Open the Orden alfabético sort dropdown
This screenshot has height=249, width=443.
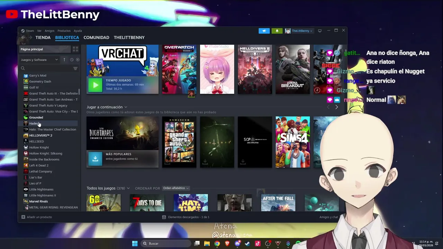pyautogui.click(x=176, y=188)
